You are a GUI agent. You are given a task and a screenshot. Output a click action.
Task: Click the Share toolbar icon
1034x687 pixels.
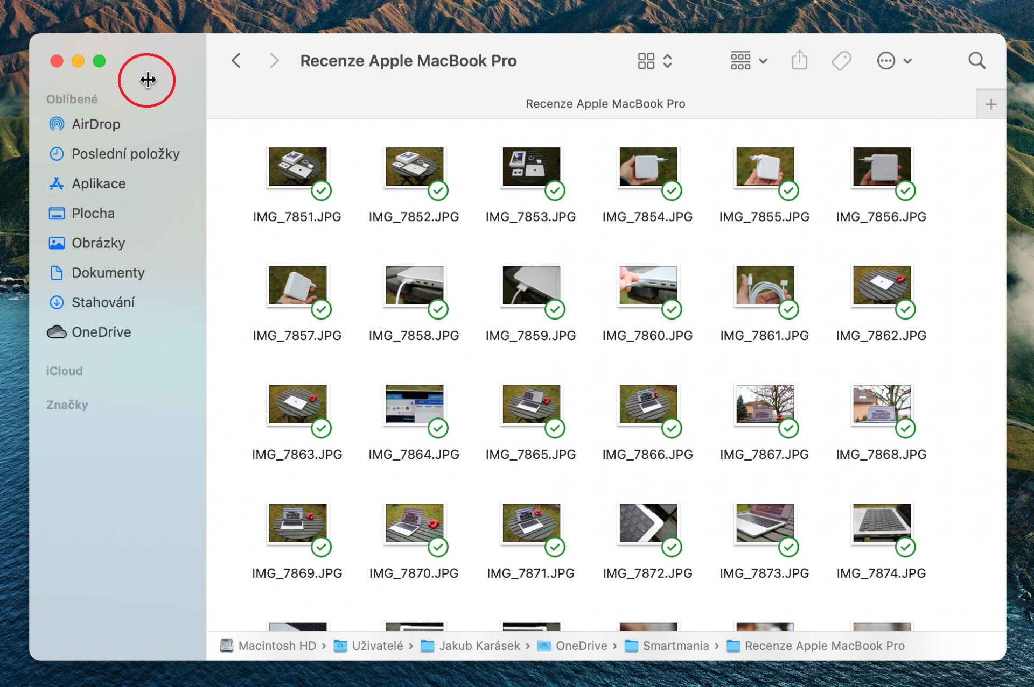[799, 60]
